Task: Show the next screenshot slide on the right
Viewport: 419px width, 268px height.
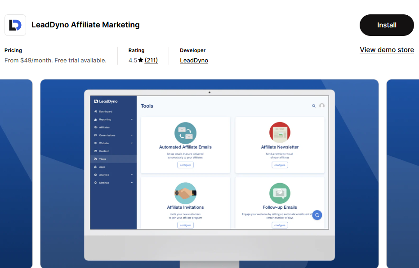Action: click(x=403, y=174)
